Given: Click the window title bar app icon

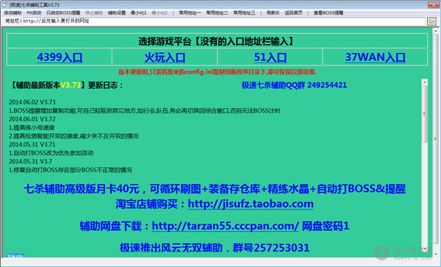Looking at the screenshot, I should tap(4, 5).
